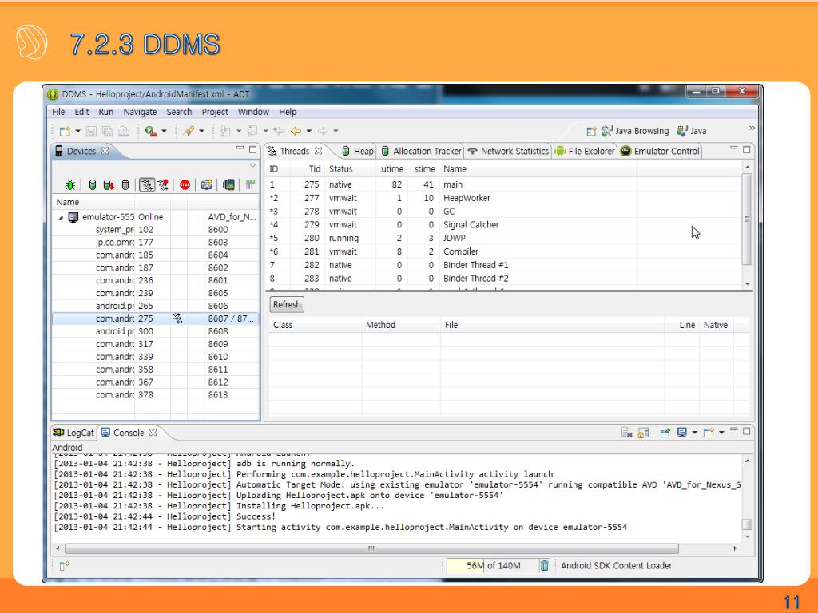The width and height of the screenshot is (818, 613).
Task: Open the Network Statistics tab
Action: [508, 151]
